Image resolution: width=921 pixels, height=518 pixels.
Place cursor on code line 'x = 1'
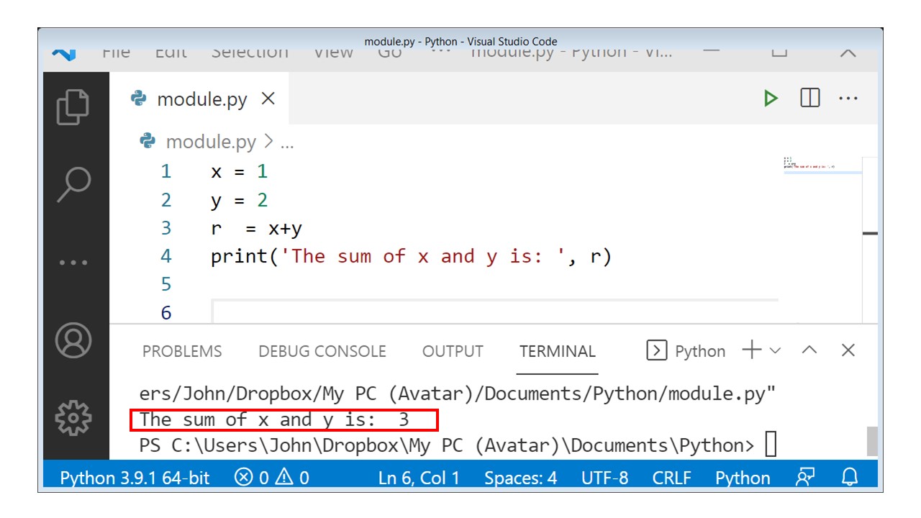239,171
